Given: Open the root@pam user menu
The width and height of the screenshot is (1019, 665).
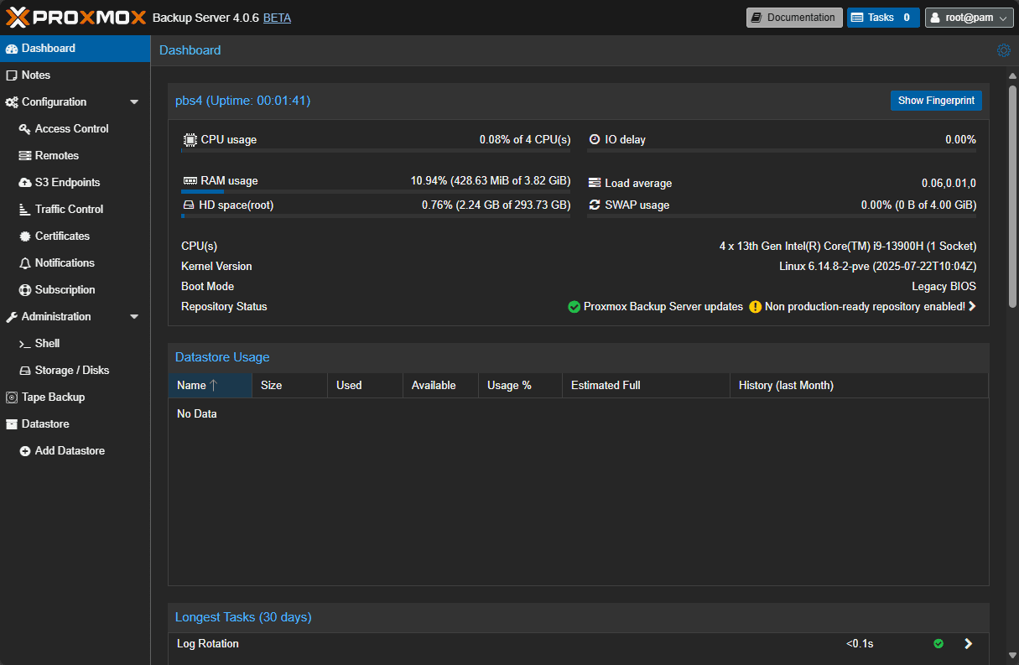Looking at the screenshot, I should (969, 17).
